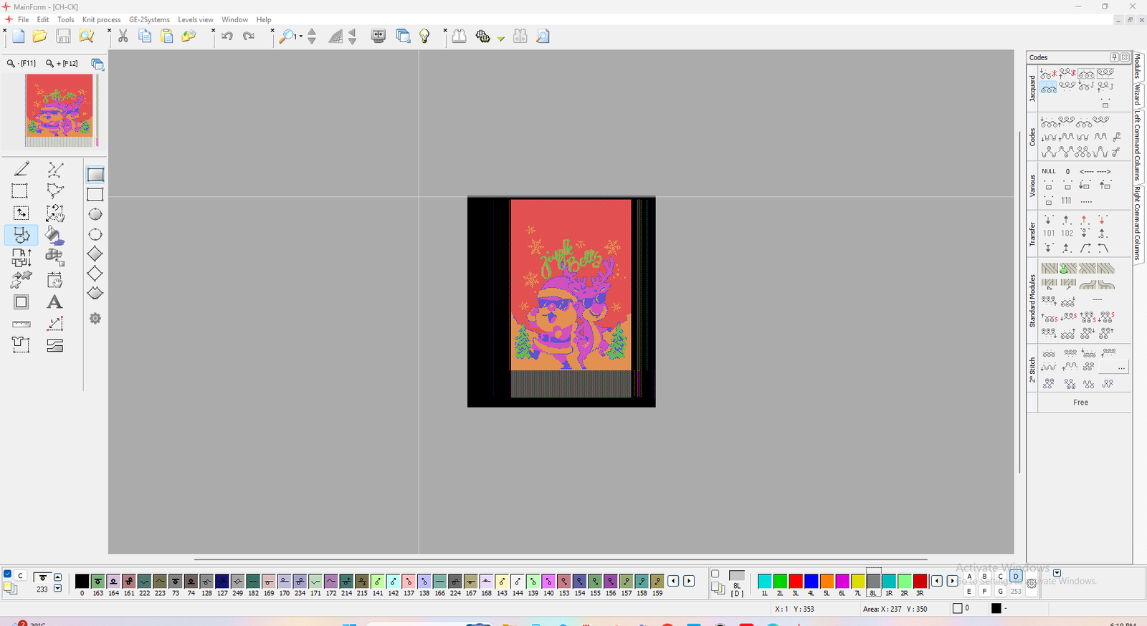Select the pencil draw tool
1147x626 pixels.
coord(22,169)
